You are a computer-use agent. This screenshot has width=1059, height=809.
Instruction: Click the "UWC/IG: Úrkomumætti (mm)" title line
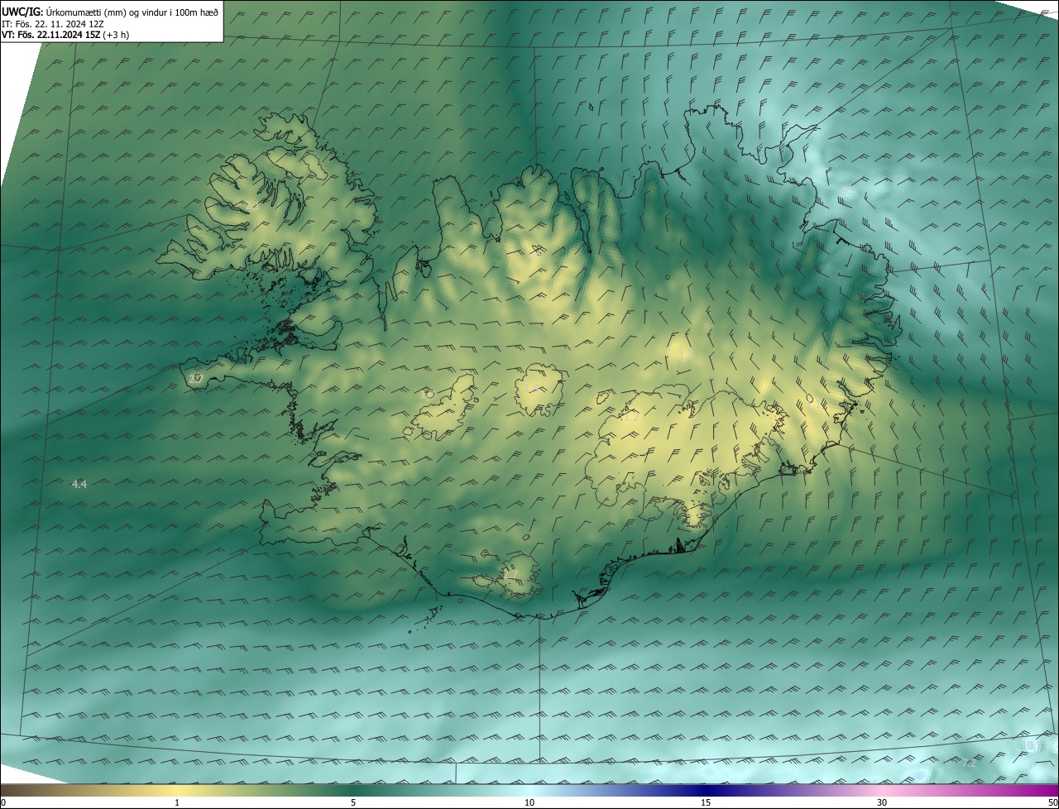pos(110,11)
